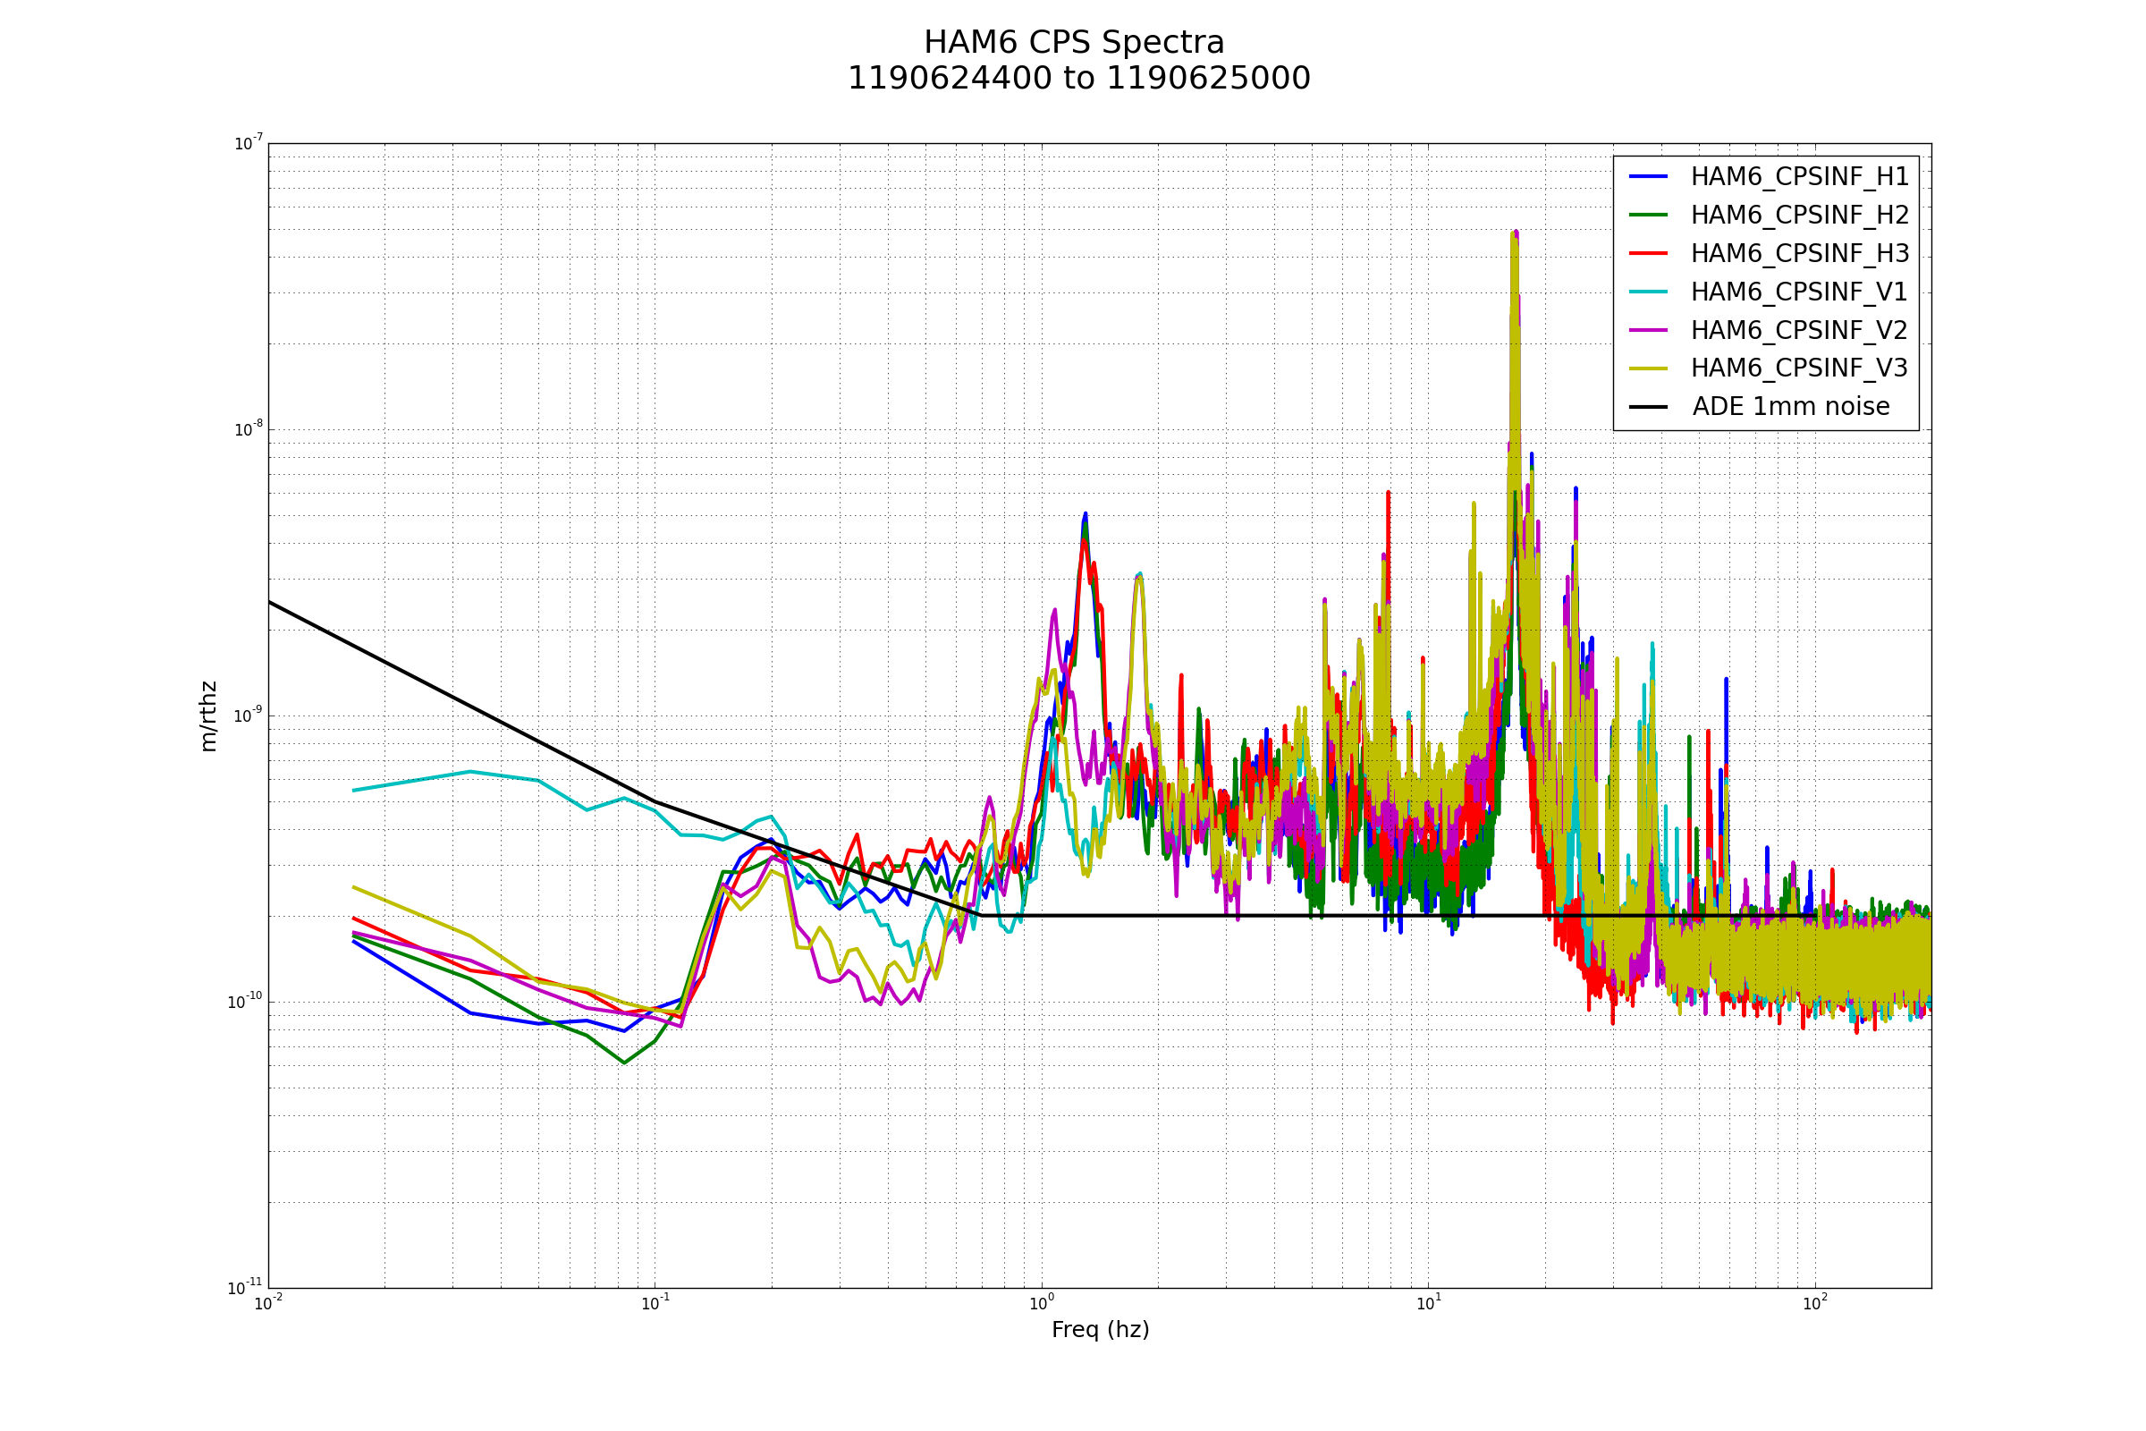Select HAM6_CPSINF_V1 legend label
Viewport: 2146px width, 1431px height.
1799,292
